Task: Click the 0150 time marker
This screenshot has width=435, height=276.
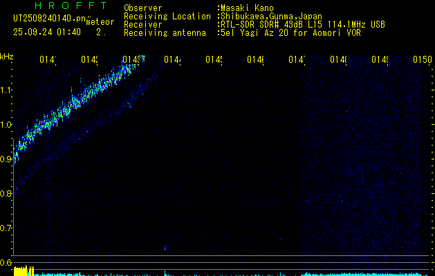Action: (x=423, y=59)
